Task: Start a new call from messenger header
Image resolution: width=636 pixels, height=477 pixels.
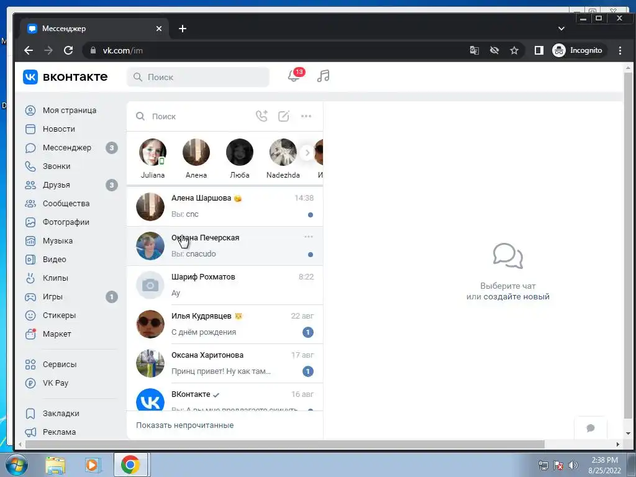Action: 261,116
